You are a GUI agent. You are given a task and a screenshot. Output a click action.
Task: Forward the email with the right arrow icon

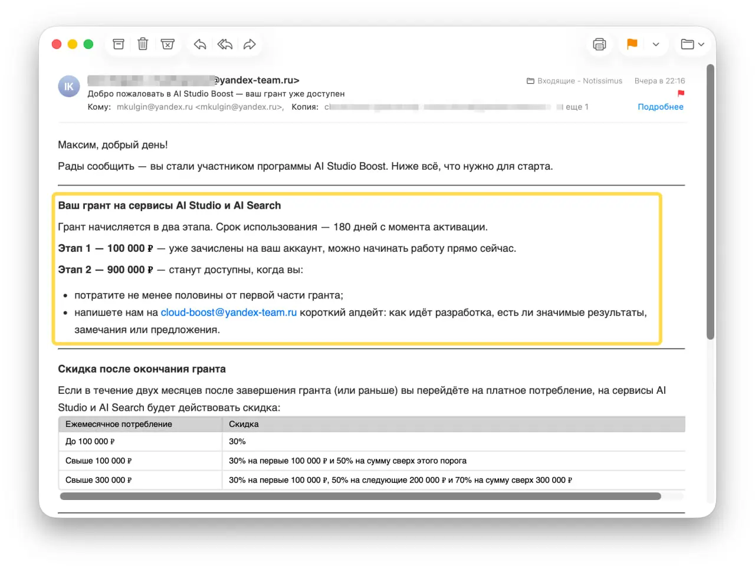250,44
